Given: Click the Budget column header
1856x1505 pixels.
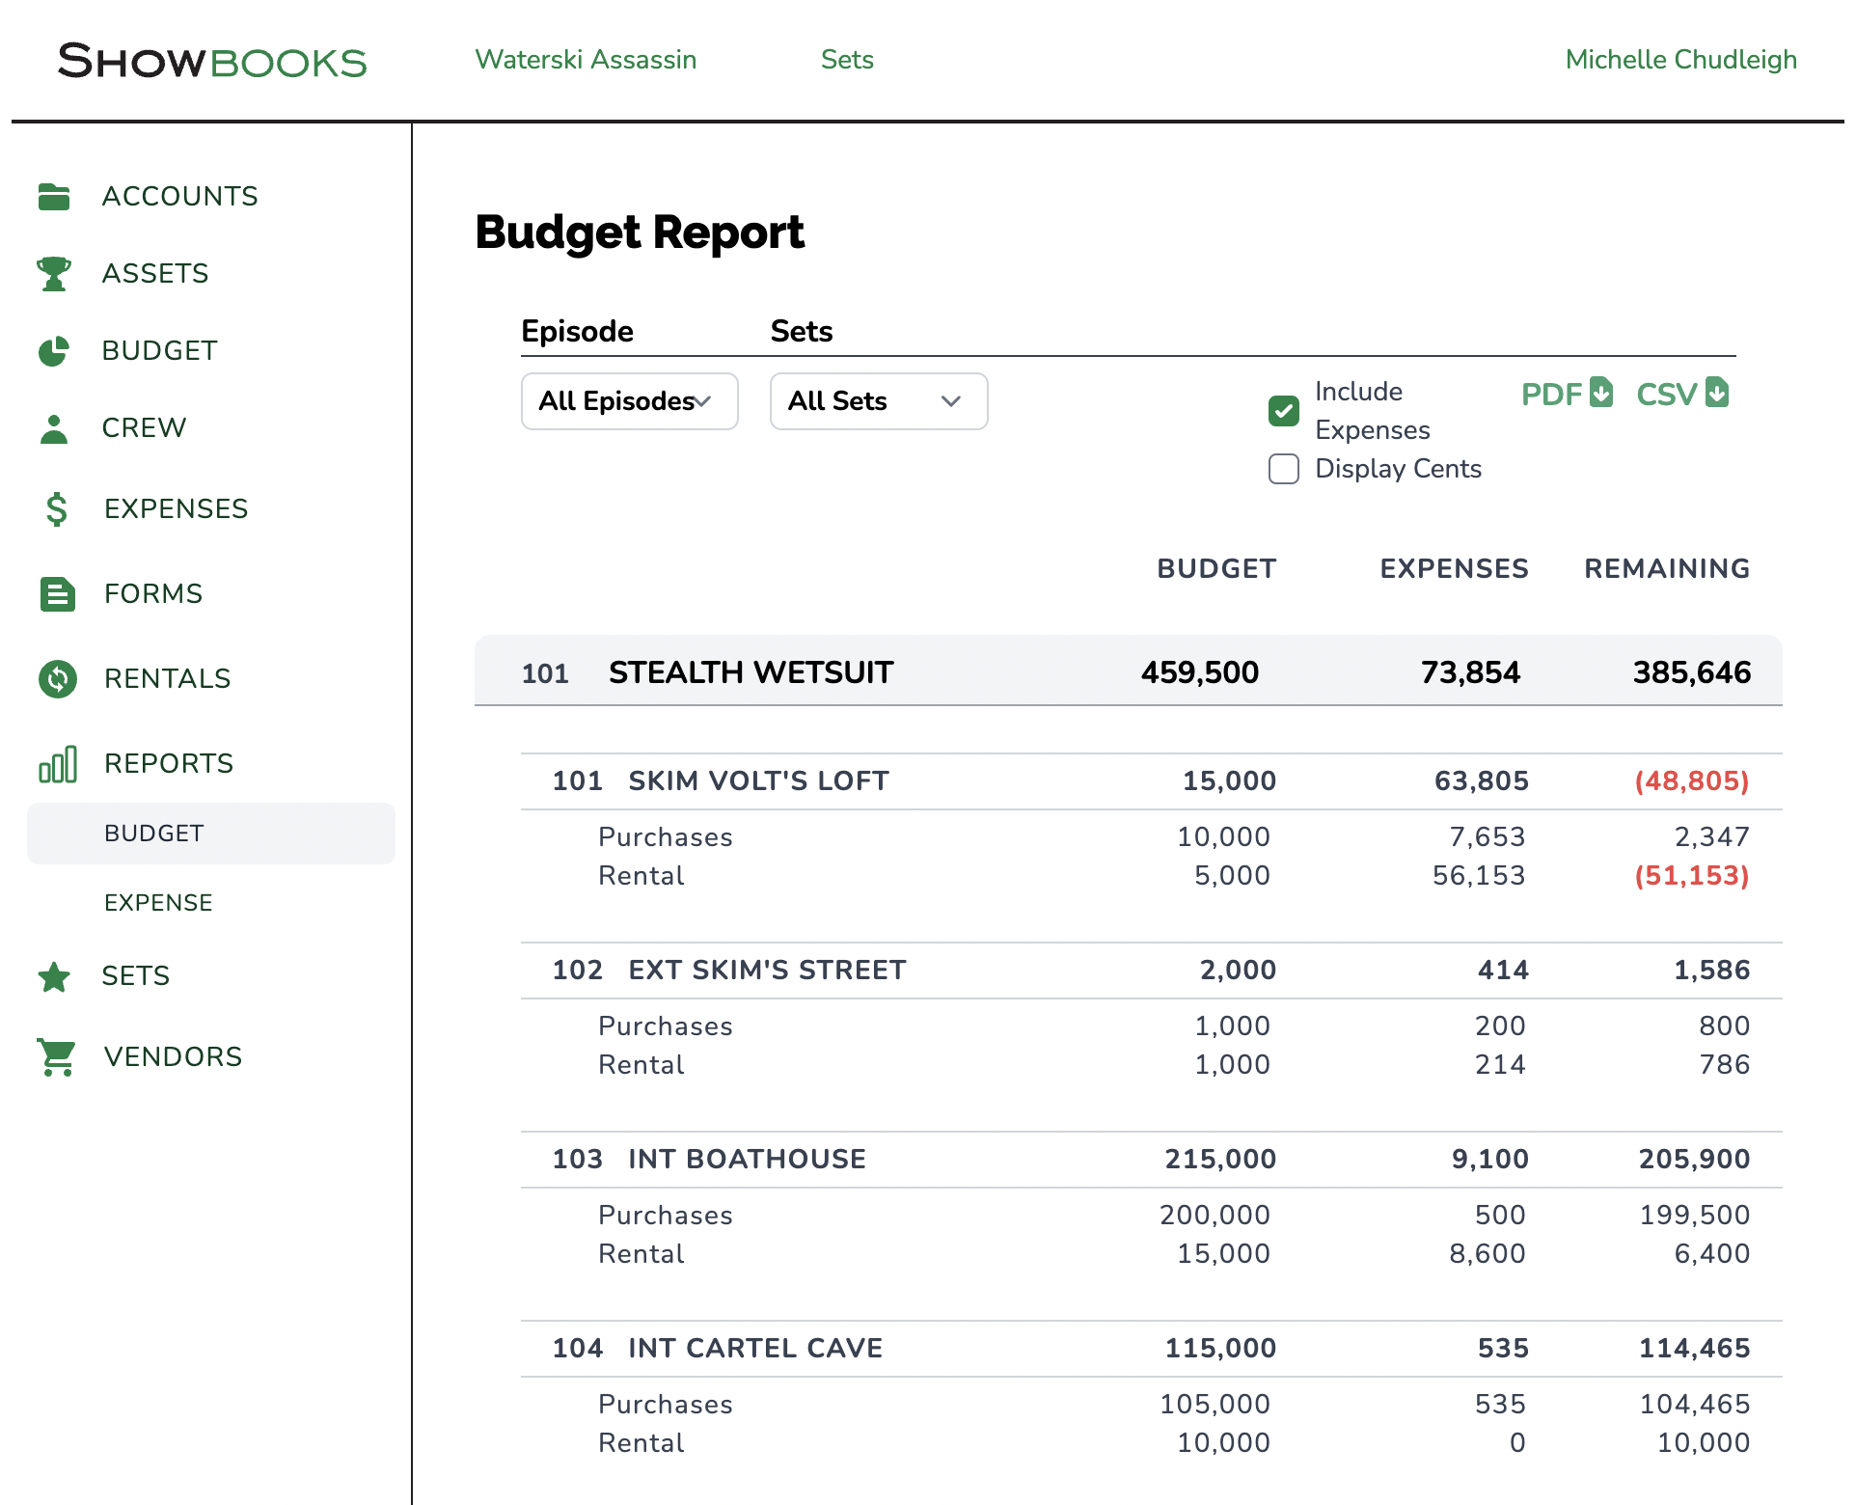Looking at the screenshot, I should pos(1216,569).
